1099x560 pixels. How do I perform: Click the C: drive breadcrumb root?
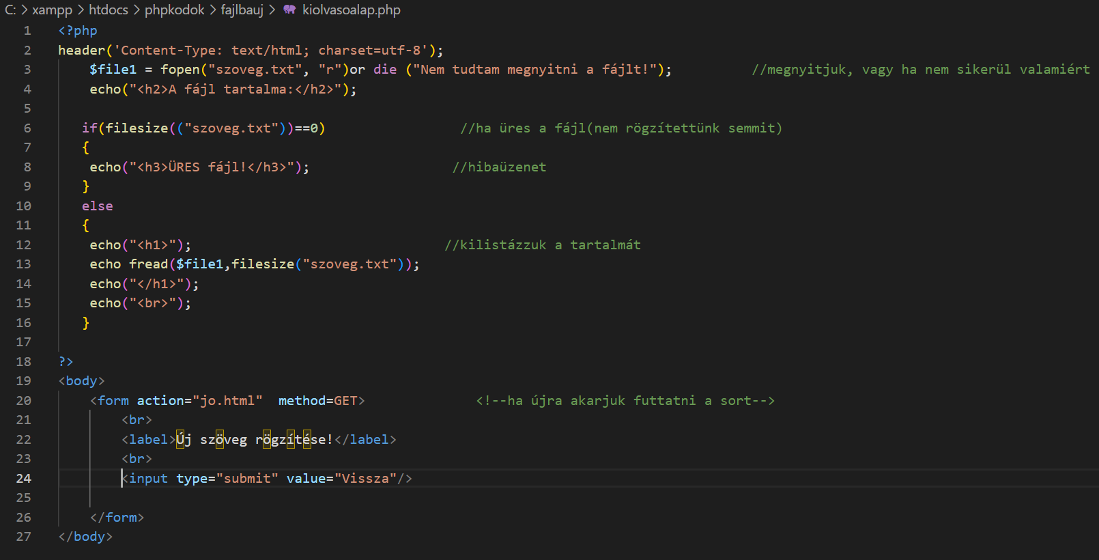coord(10,10)
